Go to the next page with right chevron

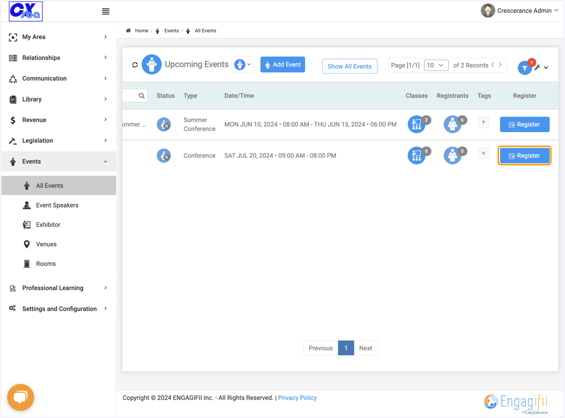pyautogui.click(x=500, y=65)
